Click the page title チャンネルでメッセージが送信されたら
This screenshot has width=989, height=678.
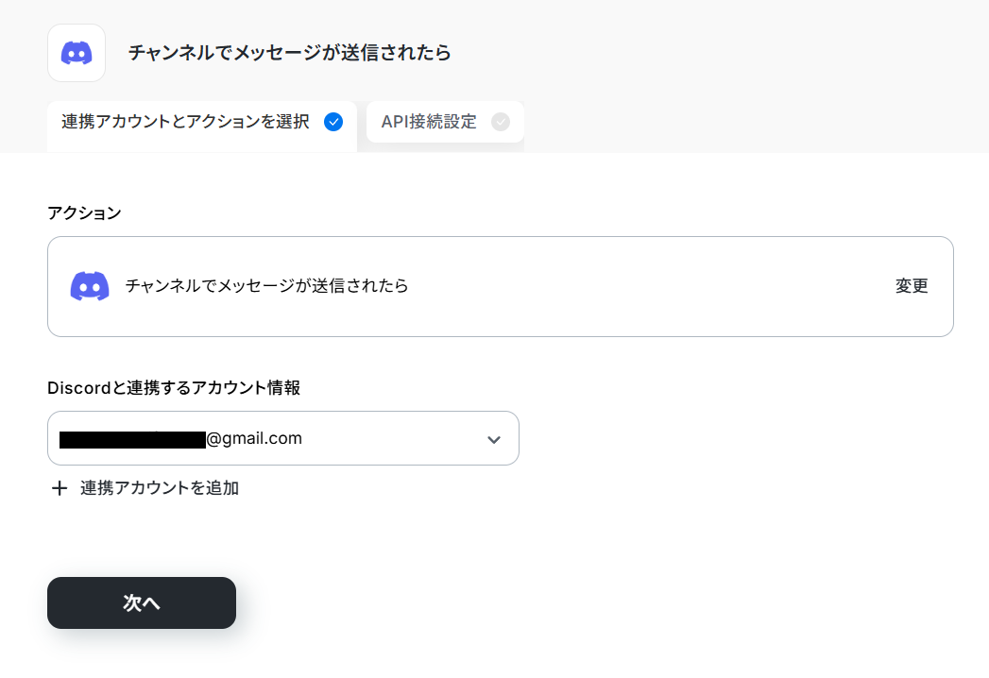(x=289, y=52)
